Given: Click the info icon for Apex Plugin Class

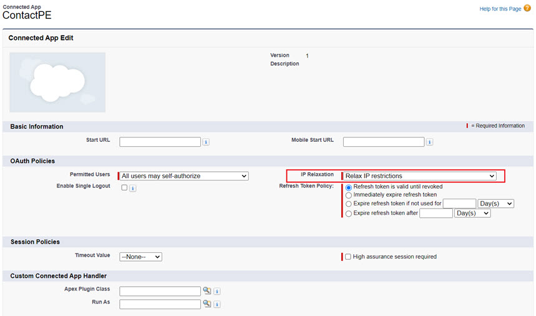Looking at the screenshot, I should tap(217, 292).
